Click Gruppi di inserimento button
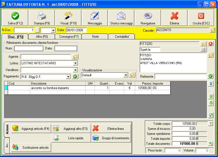This screenshot has height=157, width=218. click(x=111, y=138)
